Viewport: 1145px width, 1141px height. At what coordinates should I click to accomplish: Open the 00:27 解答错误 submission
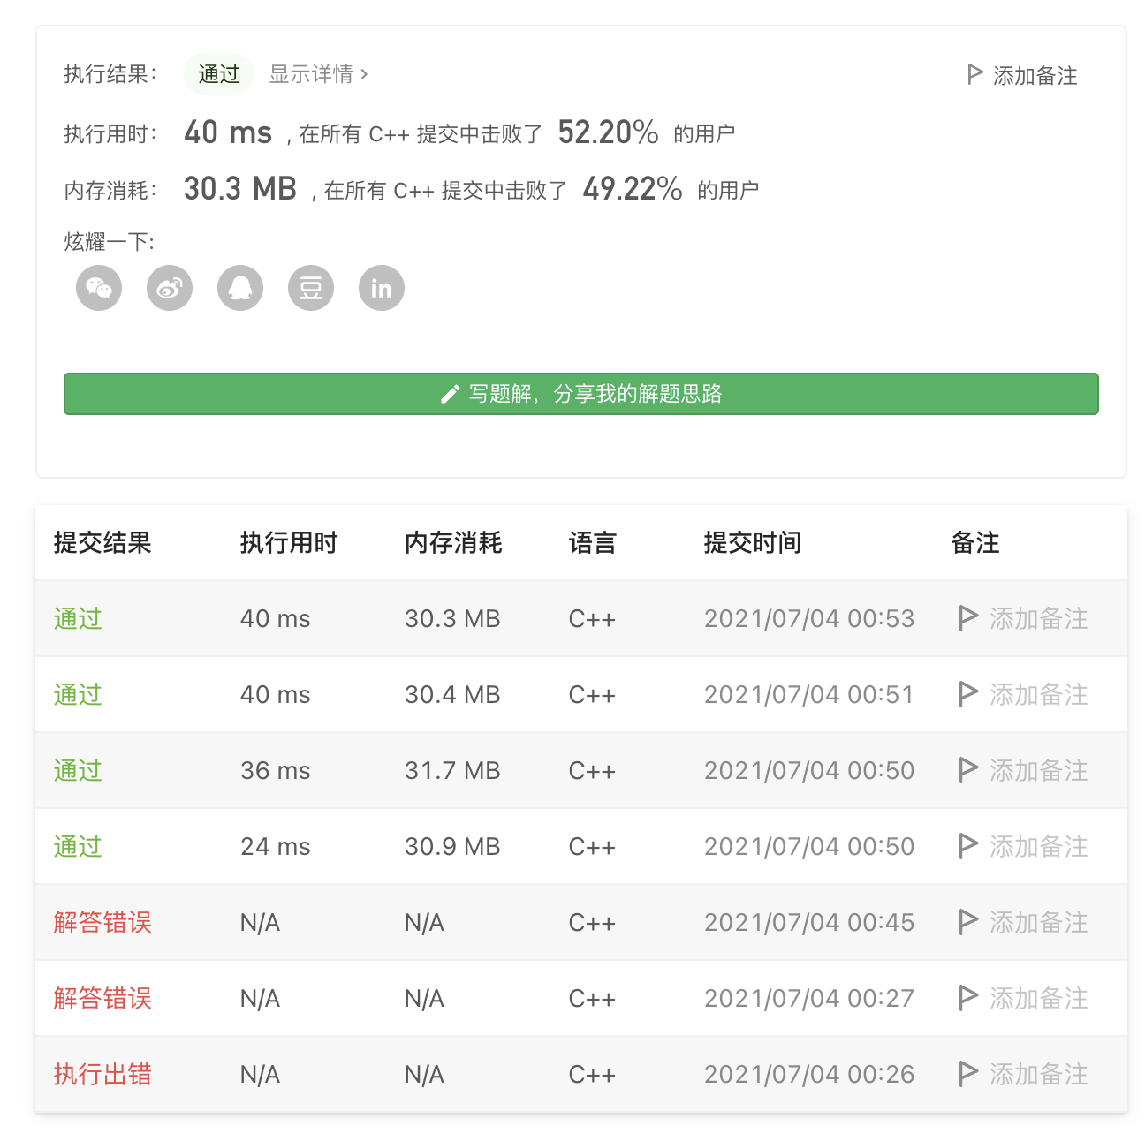point(102,998)
